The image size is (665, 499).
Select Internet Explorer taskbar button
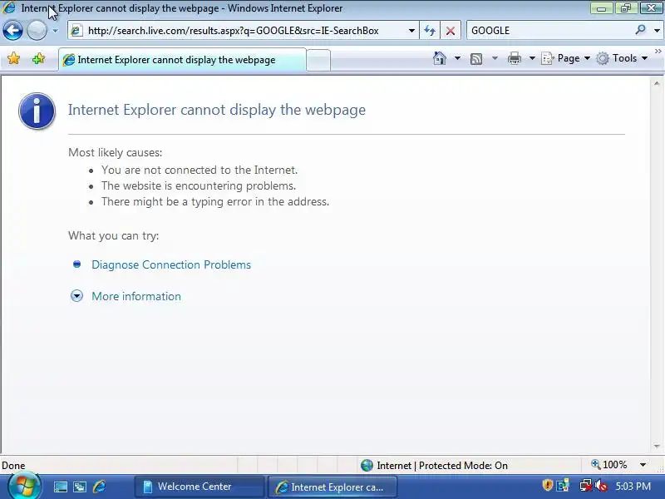coord(333,487)
